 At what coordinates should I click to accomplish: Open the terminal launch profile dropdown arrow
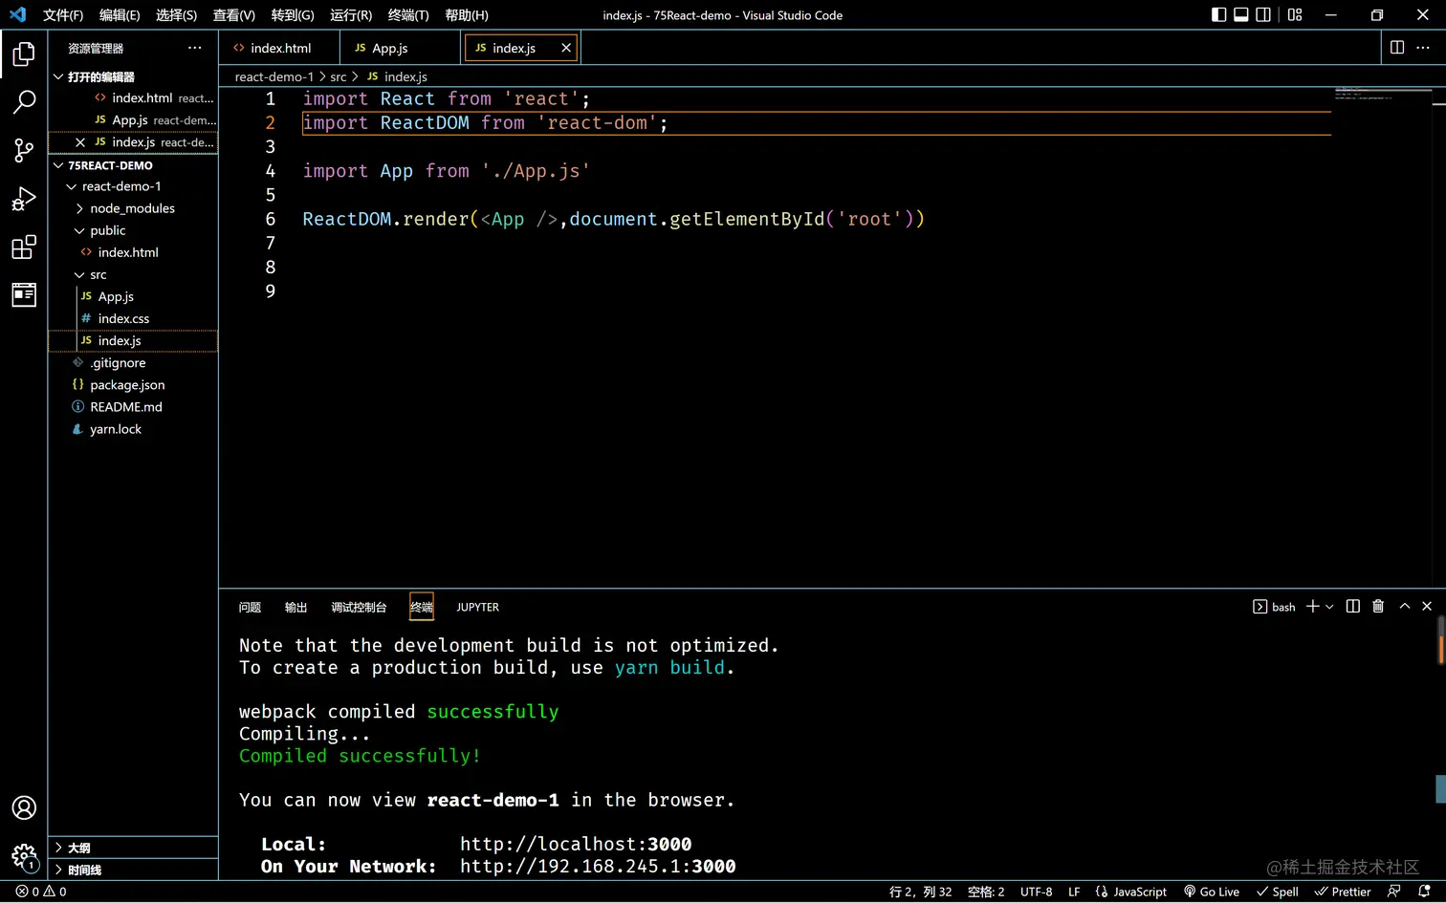pos(1329,607)
